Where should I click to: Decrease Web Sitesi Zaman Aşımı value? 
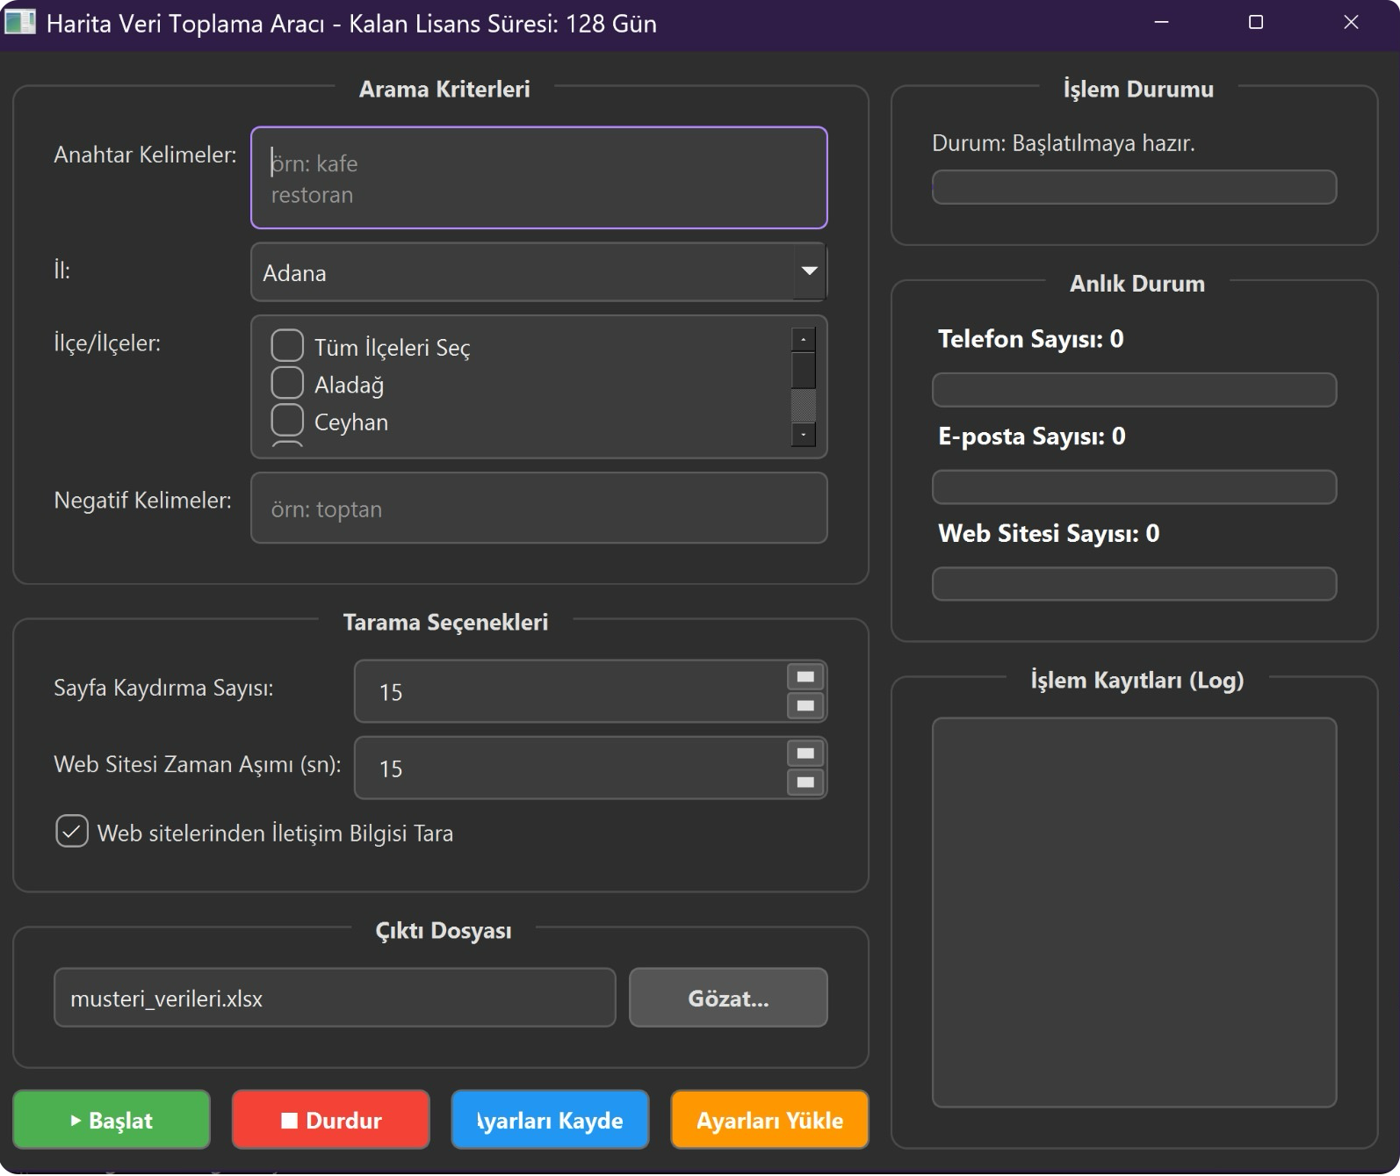805,783
